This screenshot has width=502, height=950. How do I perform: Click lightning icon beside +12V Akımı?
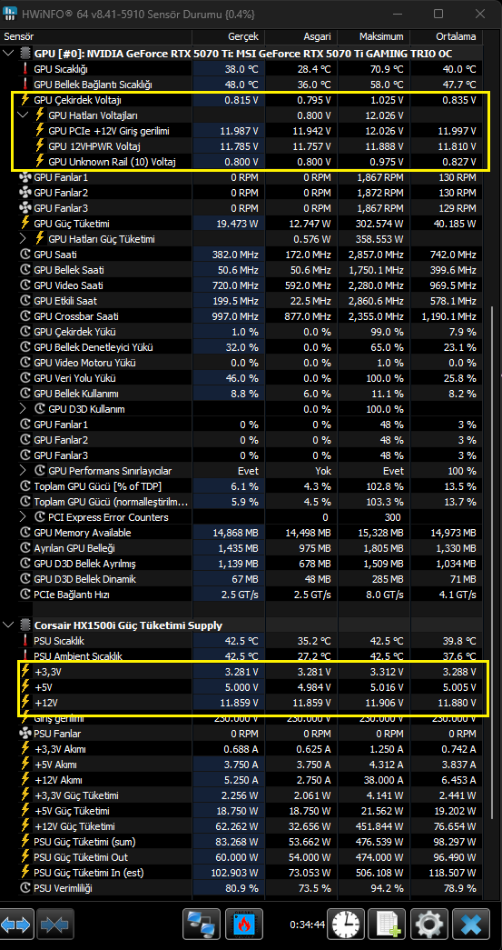(x=25, y=780)
